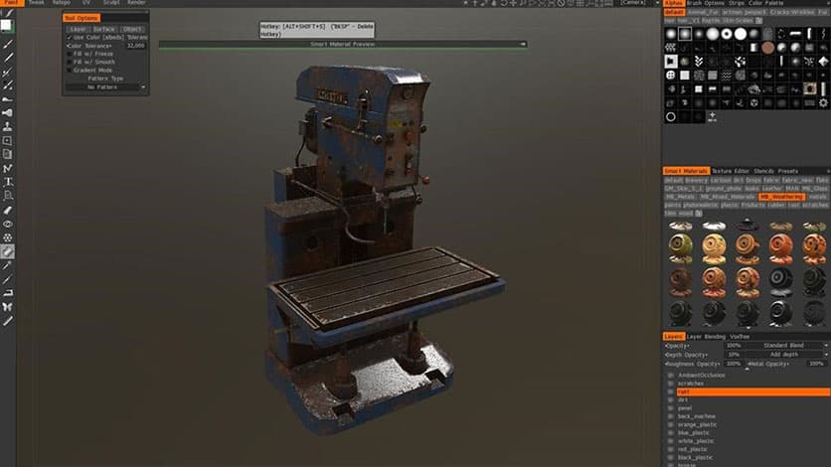Select the fill bucket tool in left toolbar
Image resolution: width=831 pixels, height=467 pixels.
8,252
